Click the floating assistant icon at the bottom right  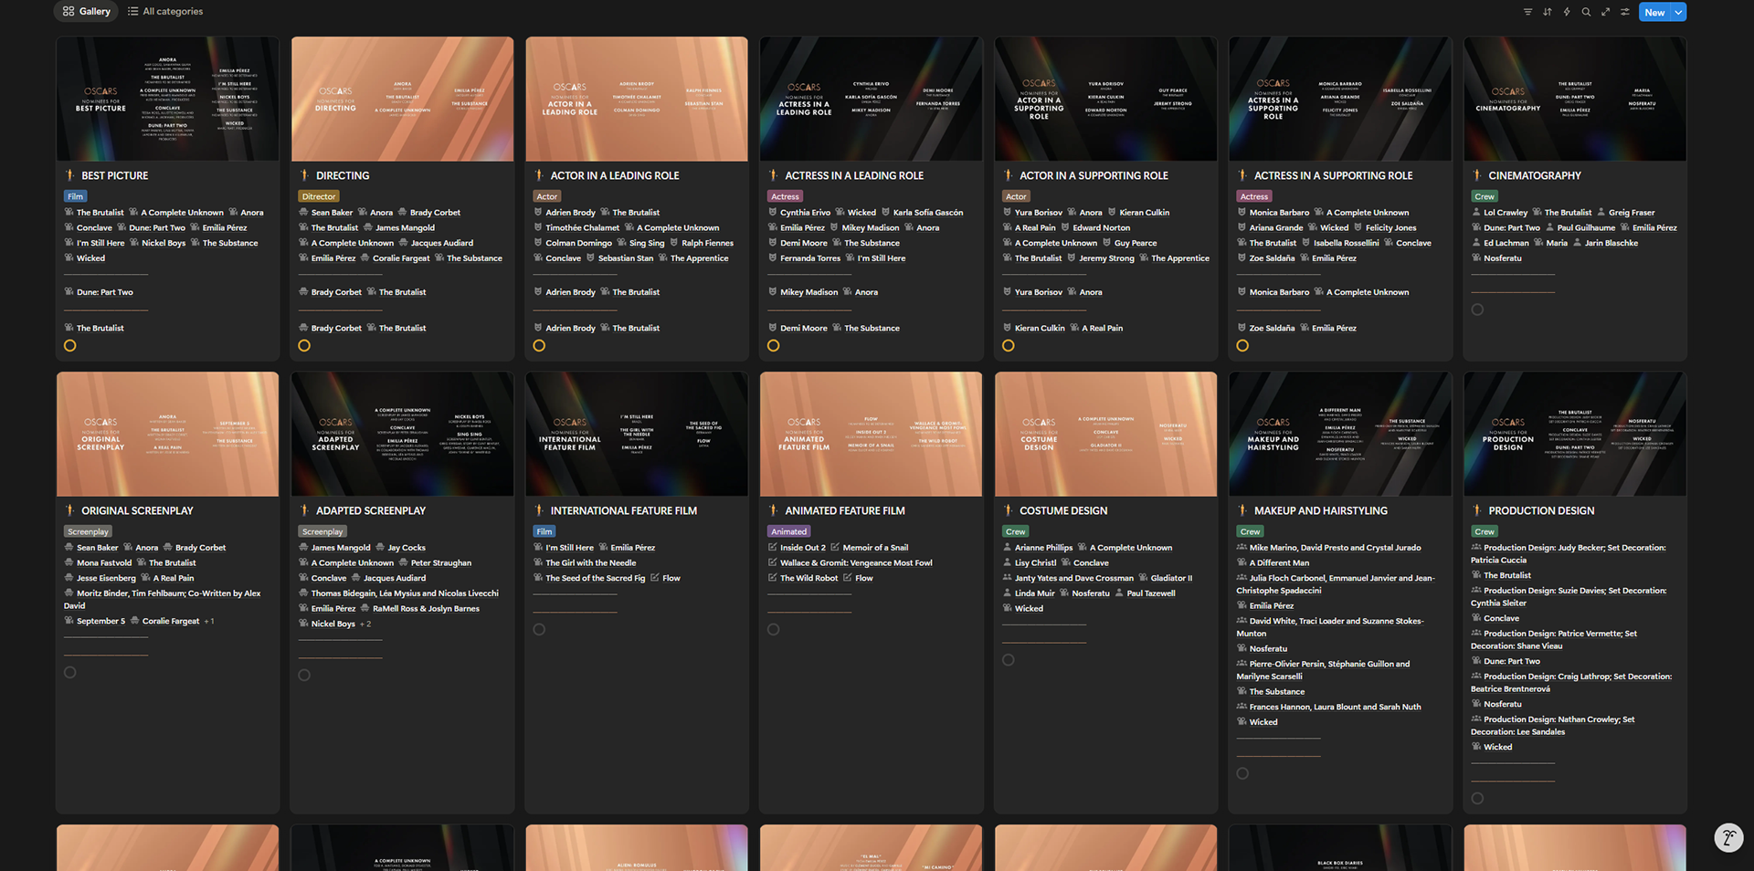[1728, 837]
